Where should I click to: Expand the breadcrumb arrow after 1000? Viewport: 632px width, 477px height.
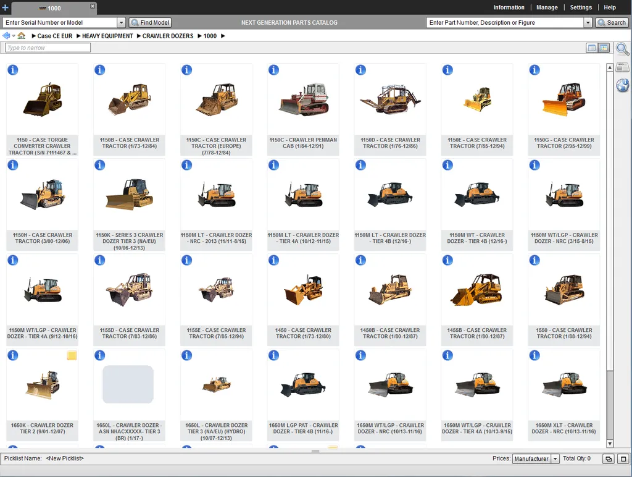223,36
